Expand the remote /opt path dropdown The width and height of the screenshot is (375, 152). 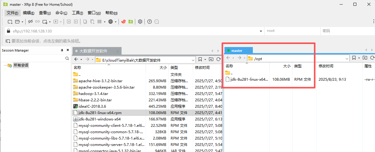[347, 59]
